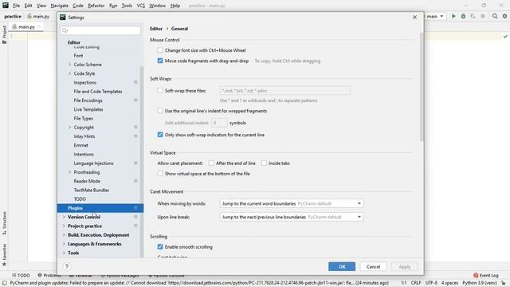The width and height of the screenshot is (510, 287).
Task: Click the PyCharm logo in title bar
Action: 6,6
